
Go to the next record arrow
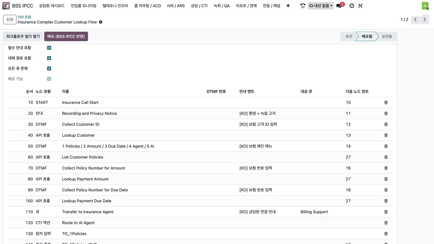click(x=425, y=20)
